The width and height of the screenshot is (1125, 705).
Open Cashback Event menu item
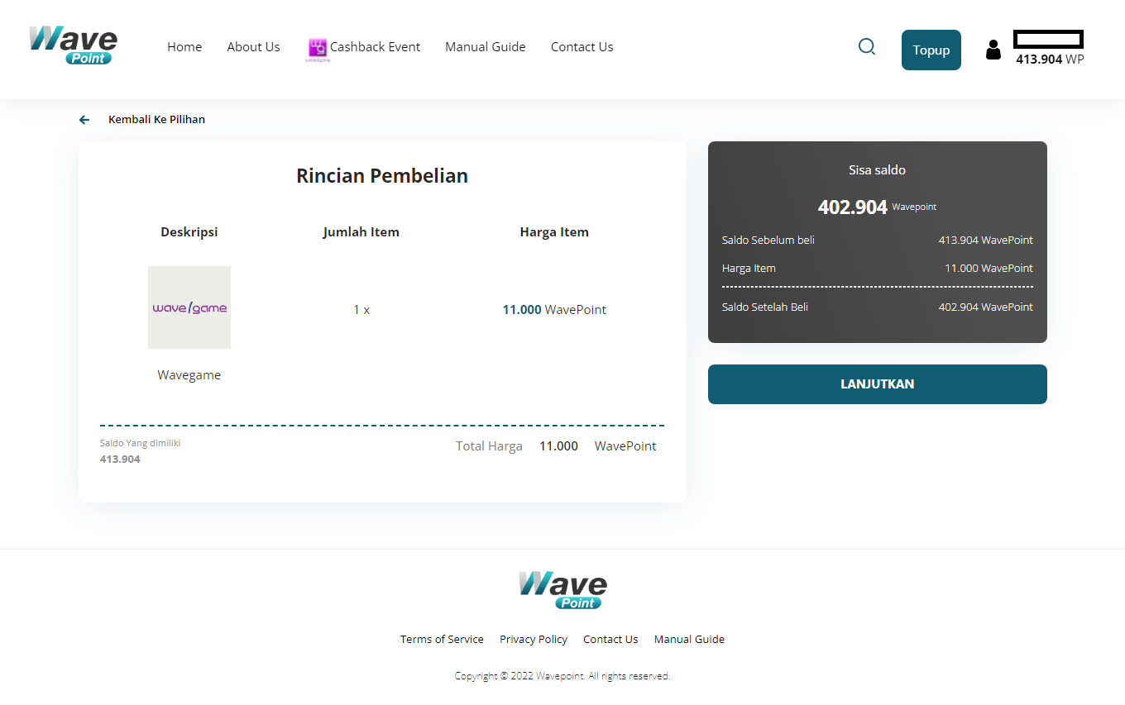pos(375,47)
